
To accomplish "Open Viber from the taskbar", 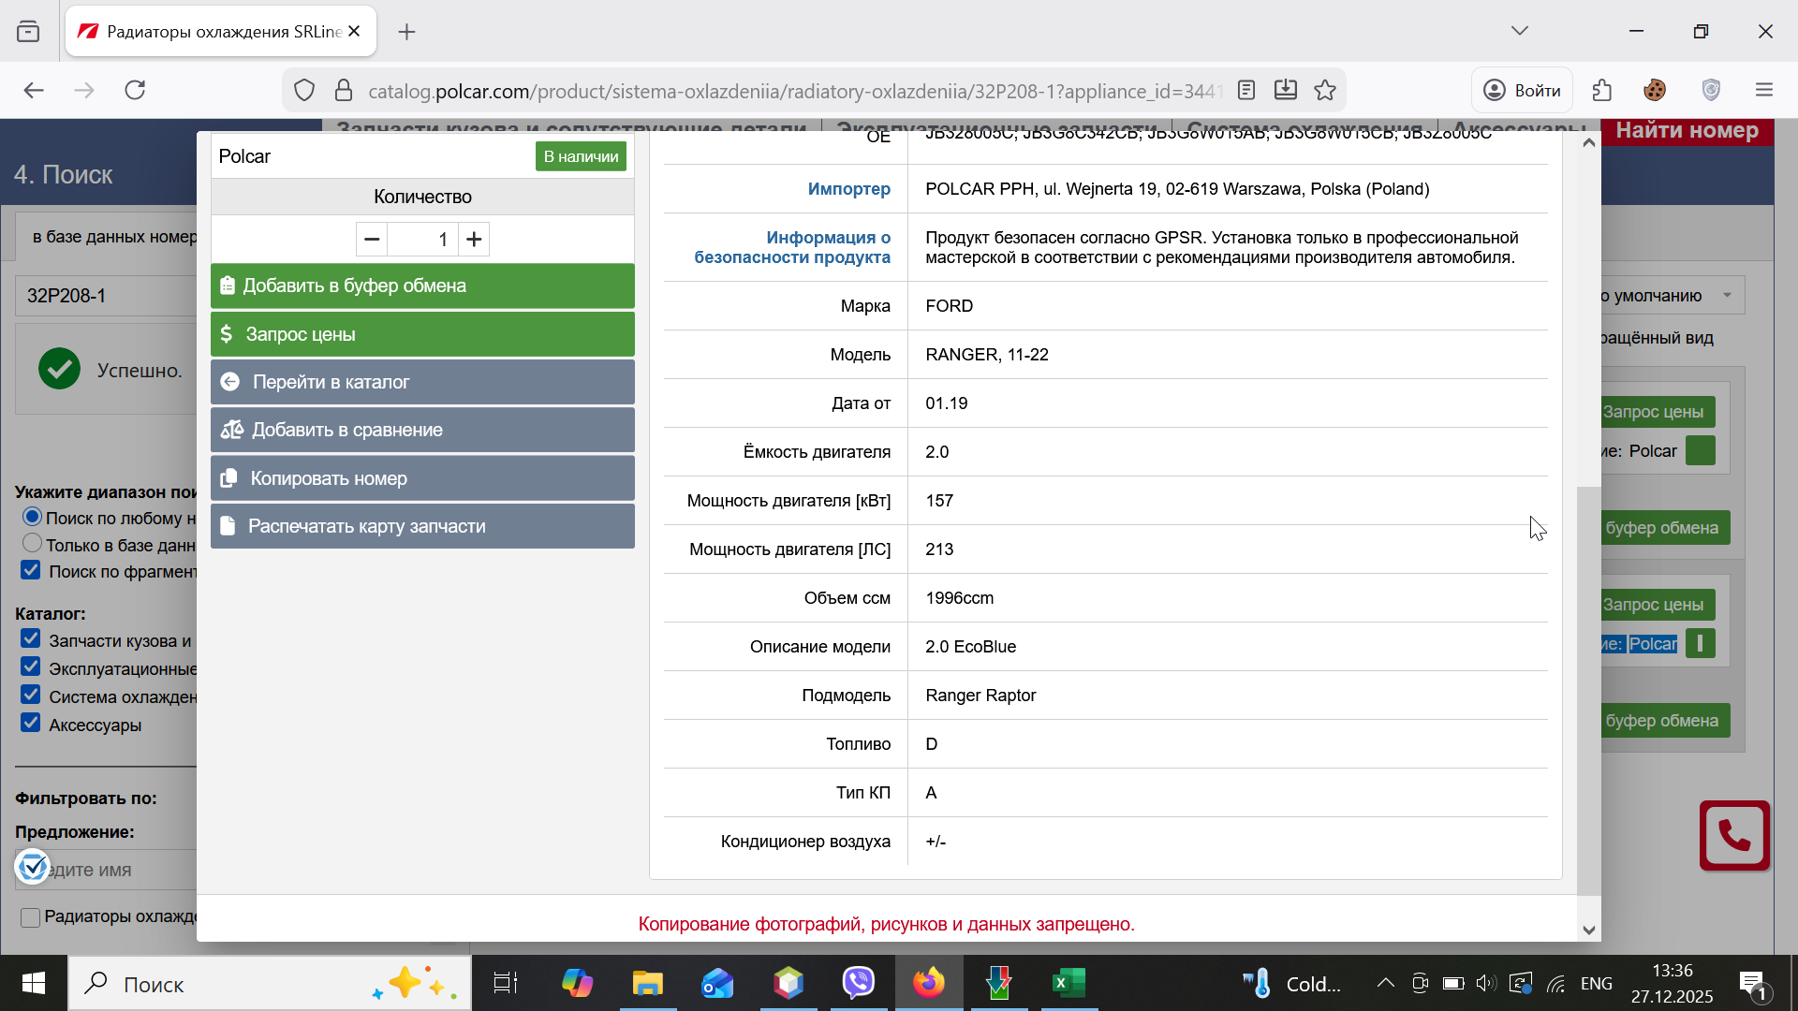I will tap(858, 983).
